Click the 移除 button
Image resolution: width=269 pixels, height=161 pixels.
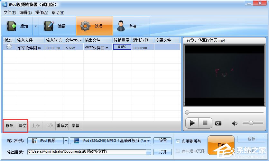[x=9, y=125]
